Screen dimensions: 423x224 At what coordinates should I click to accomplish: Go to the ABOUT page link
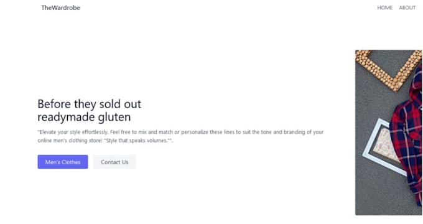tap(407, 8)
